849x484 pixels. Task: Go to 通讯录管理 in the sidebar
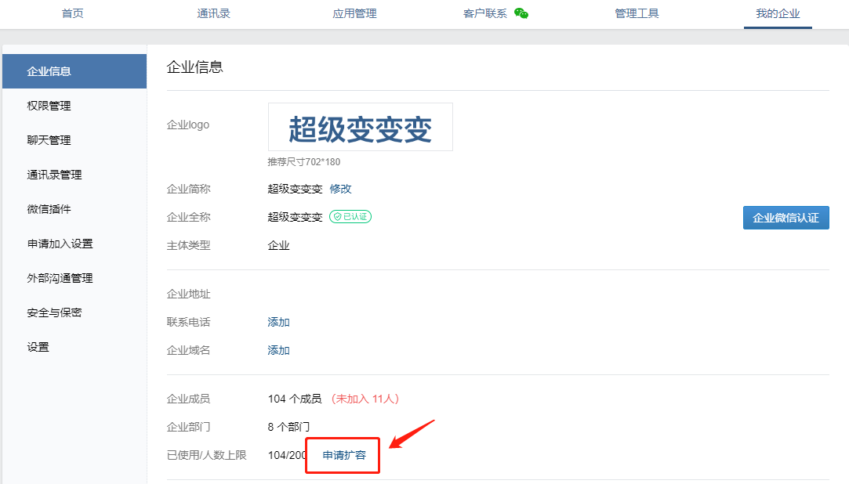pyautogui.click(x=55, y=175)
